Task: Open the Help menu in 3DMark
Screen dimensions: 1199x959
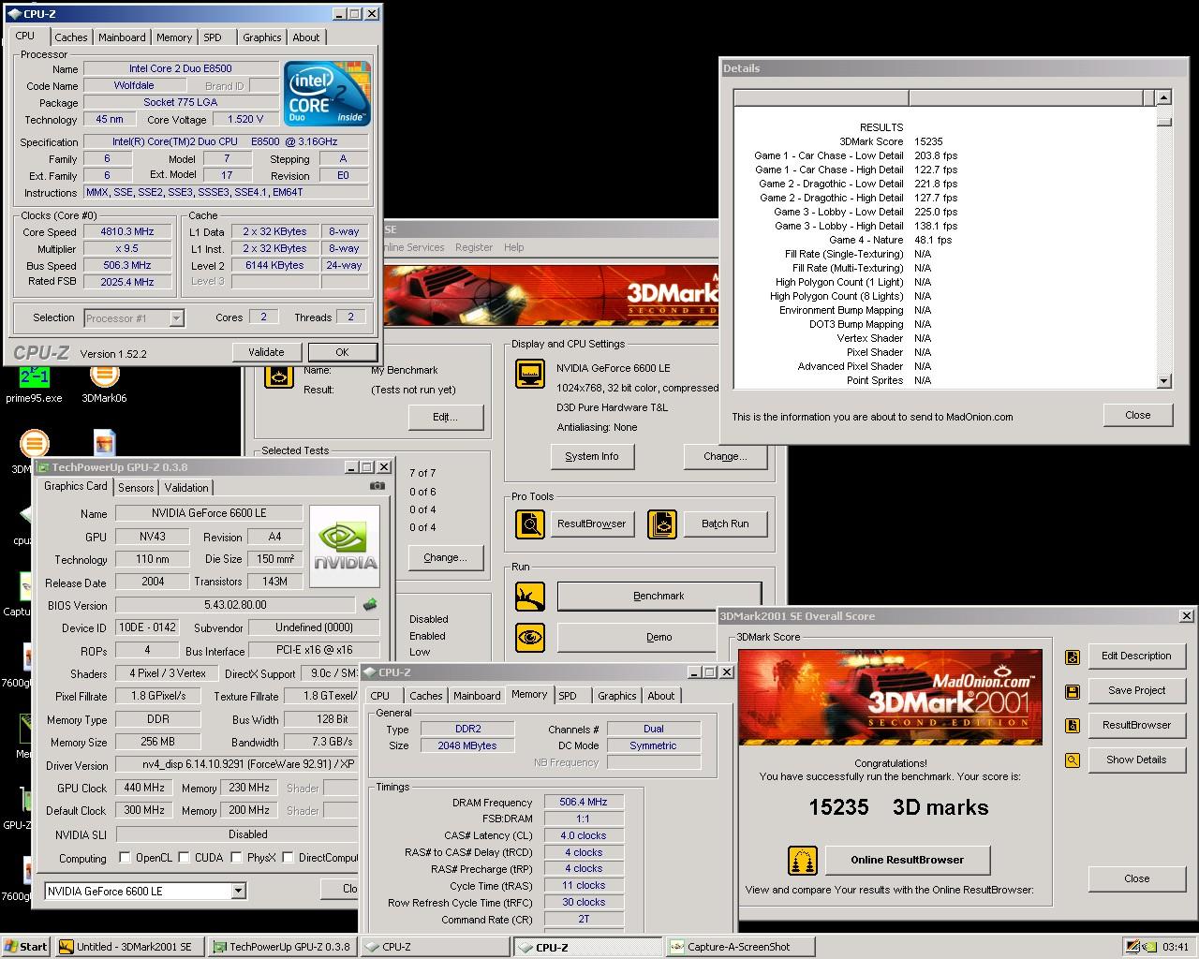Action: [513, 247]
